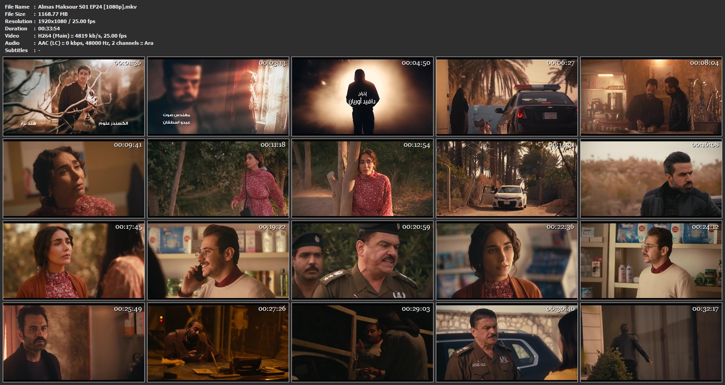Viewport: 725px width, 385px height.
Task: Click the silhouette thumbnail at 00:04:50
Action: pyautogui.click(x=362, y=96)
